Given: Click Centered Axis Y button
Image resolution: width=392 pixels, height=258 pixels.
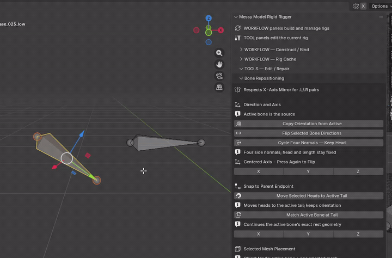Looking at the screenshot, I should tap(308, 171).
